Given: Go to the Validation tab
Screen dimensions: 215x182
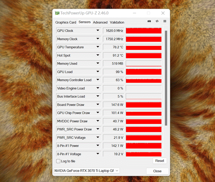Looking at the screenshot, I should pyautogui.click(x=117, y=22).
